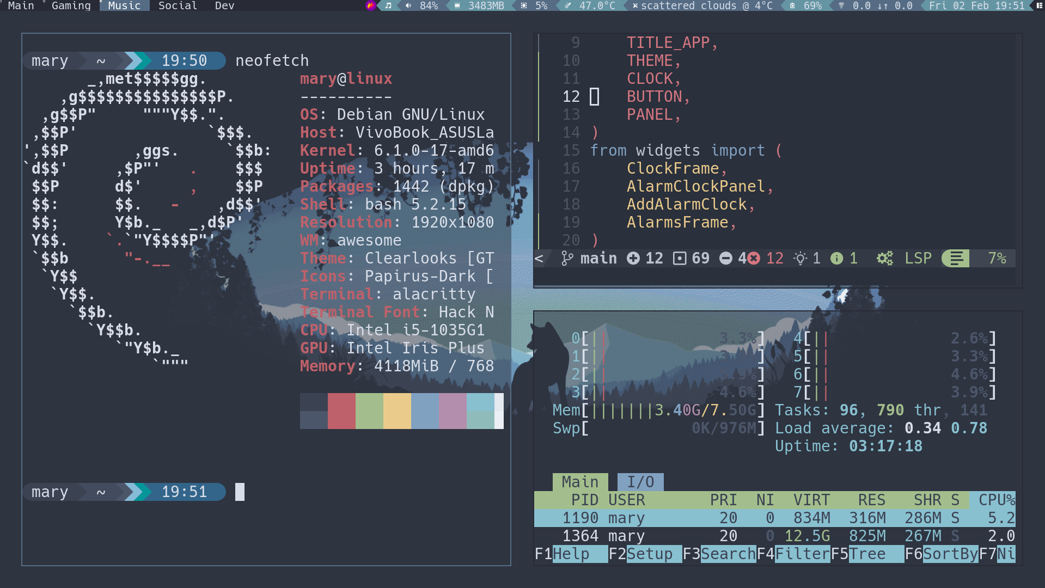Switch to the Gaming workspace tag
This screenshot has height=588, width=1045.
(71, 6)
